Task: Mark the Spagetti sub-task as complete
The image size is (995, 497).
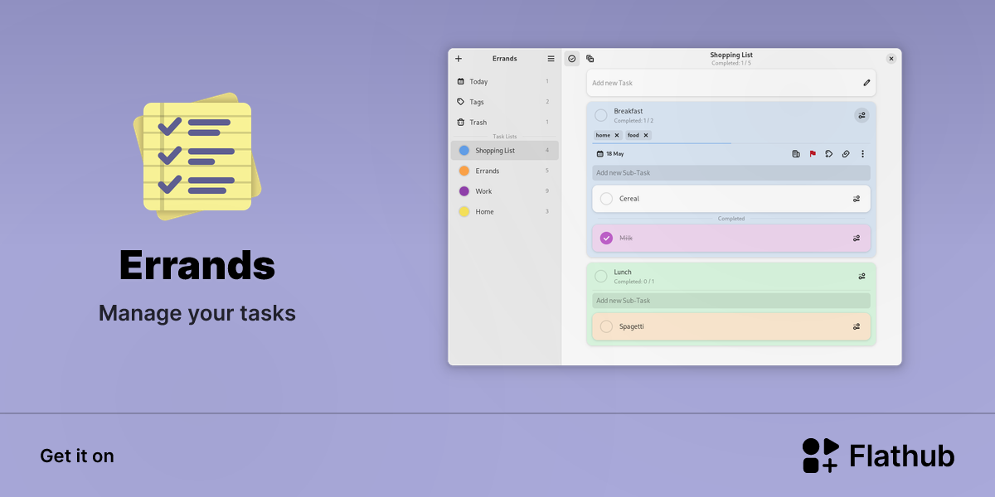Action: (x=606, y=326)
